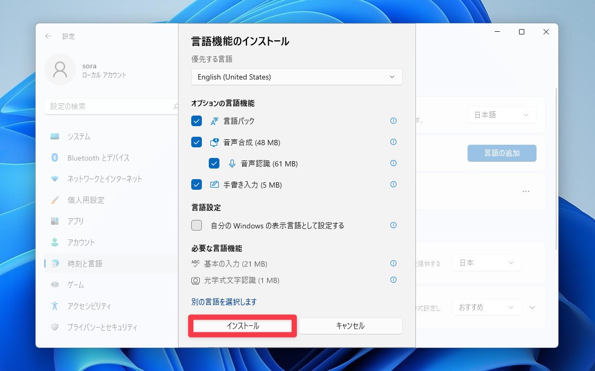Open the ゲーム settings page
The height and width of the screenshot is (371, 595).
click(111, 285)
